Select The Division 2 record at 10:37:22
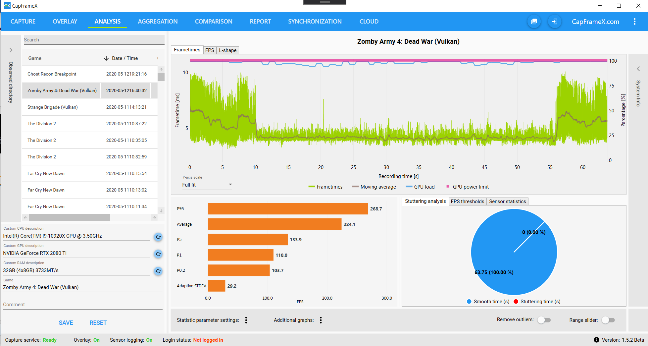Viewport: 648px width, 346px height. pos(90,124)
